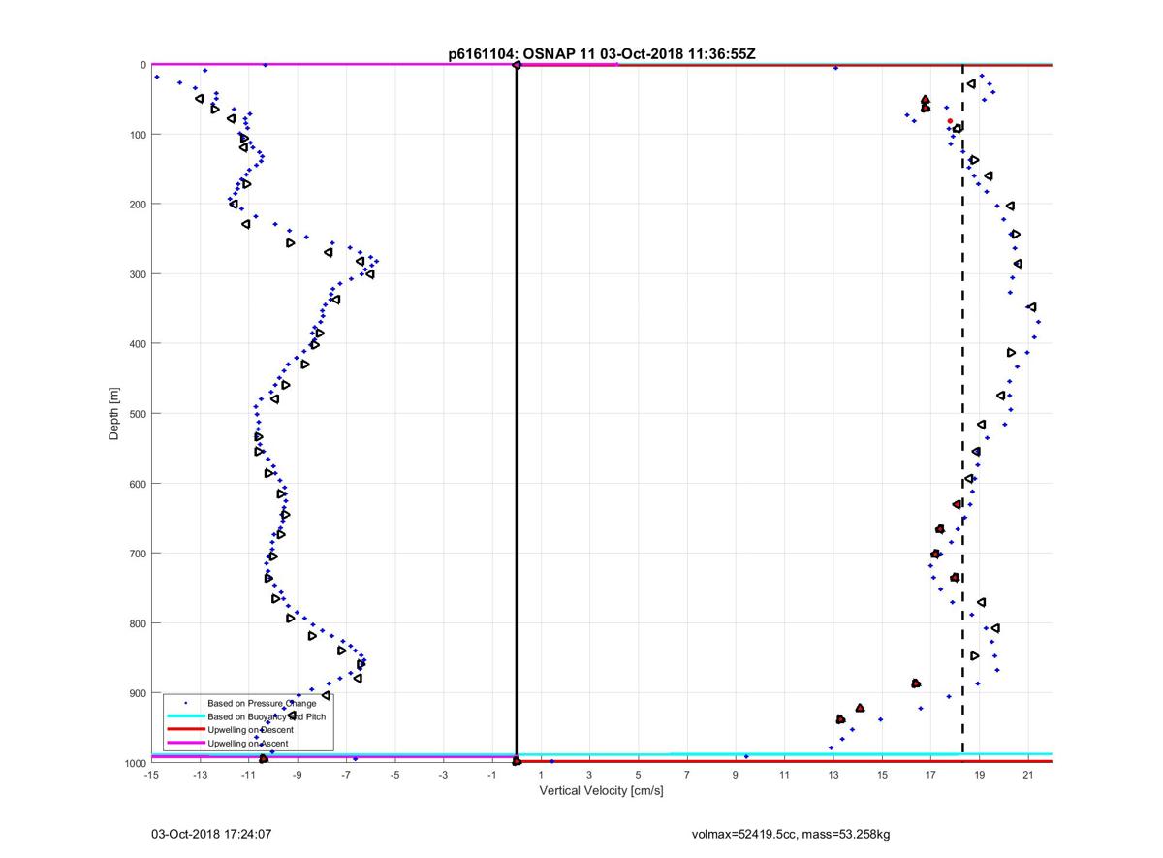
Task: Click the velocity tick label 9
Action: click(736, 775)
